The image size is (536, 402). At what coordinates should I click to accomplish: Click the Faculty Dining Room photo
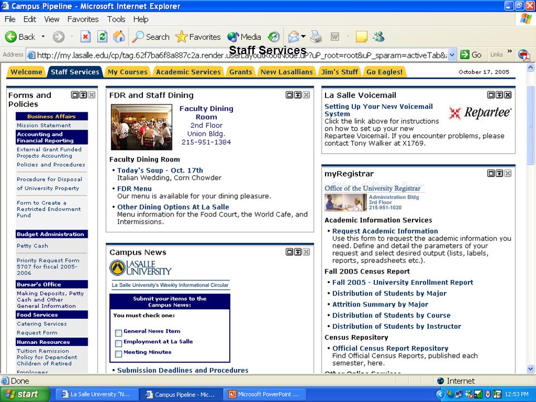[141, 127]
